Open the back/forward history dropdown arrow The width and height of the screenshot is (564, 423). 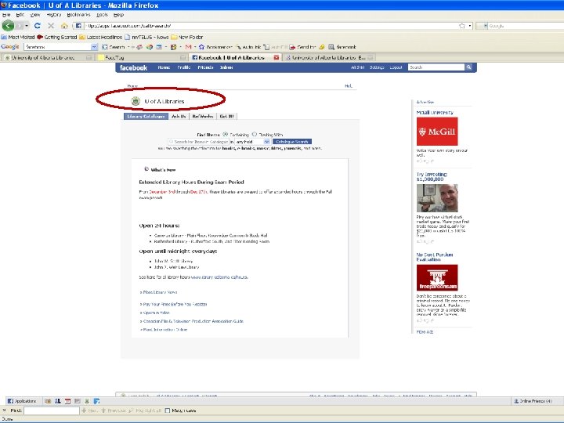(x=27, y=26)
